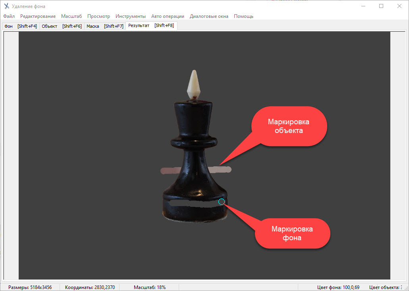409x291 pixels.
Task: Open the Просмотр menu
Action: tap(98, 16)
